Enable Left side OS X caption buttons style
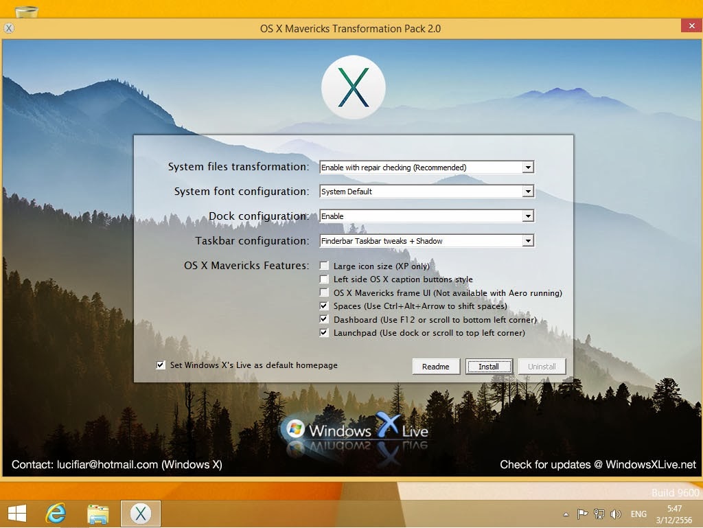 point(324,279)
